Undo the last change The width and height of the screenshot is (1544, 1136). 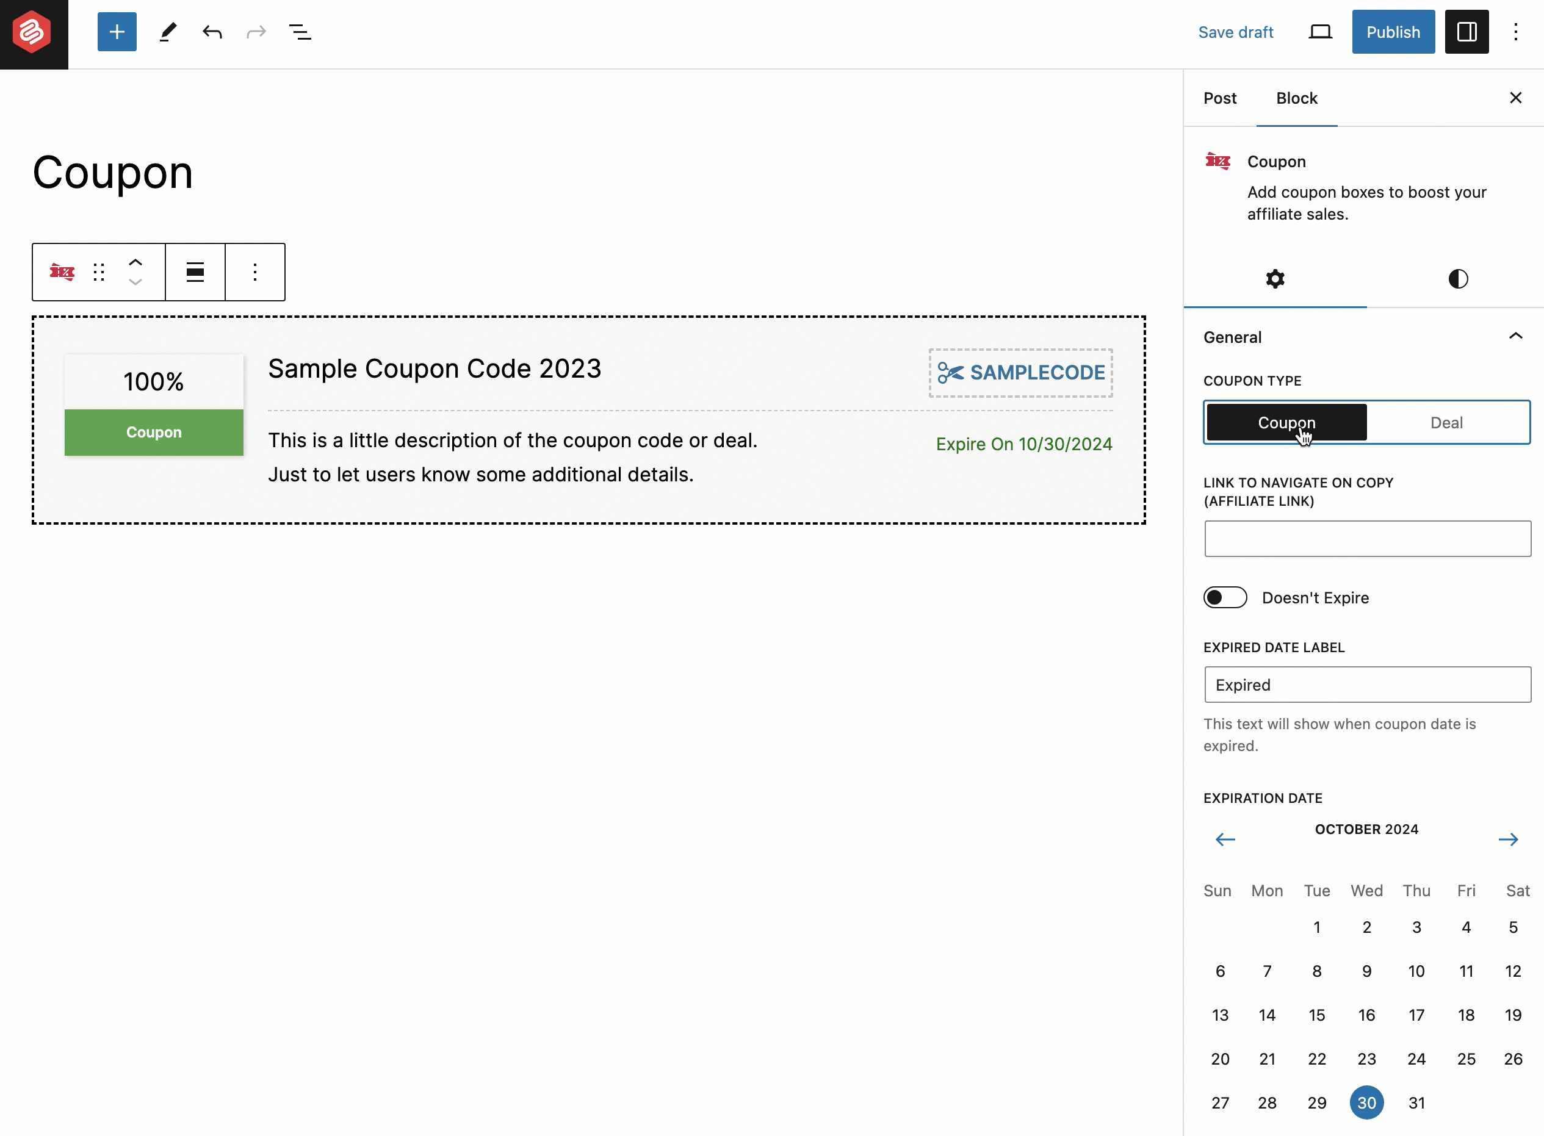coord(212,32)
